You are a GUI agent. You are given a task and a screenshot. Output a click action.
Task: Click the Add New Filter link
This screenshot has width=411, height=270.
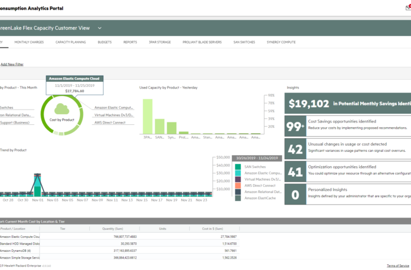tap(12, 64)
